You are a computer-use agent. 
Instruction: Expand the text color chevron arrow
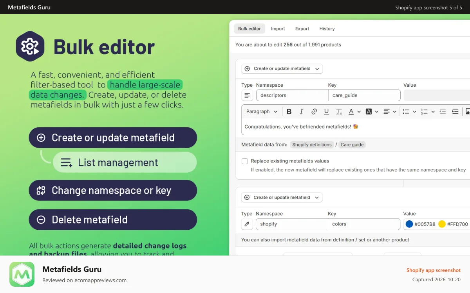pyautogui.click(x=358, y=112)
